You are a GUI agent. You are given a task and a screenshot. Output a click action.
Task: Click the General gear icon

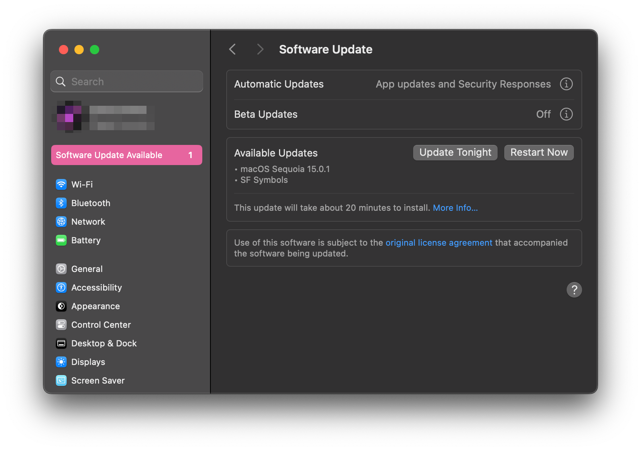click(61, 269)
